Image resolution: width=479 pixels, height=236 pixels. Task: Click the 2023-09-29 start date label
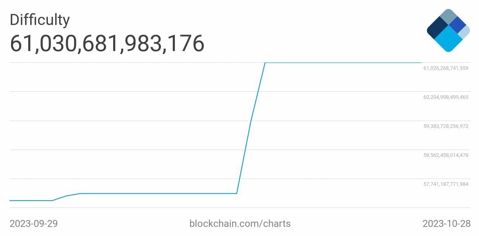[x=33, y=223]
